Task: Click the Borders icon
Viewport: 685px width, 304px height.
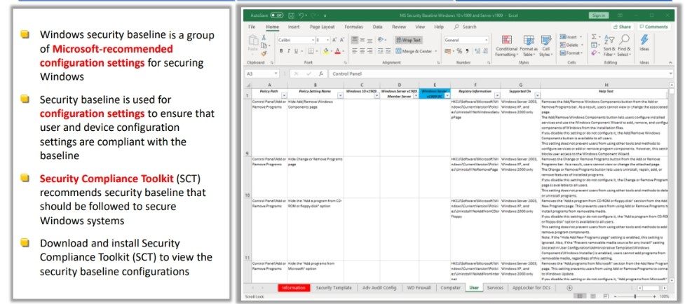Action: (x=311, y=51)
